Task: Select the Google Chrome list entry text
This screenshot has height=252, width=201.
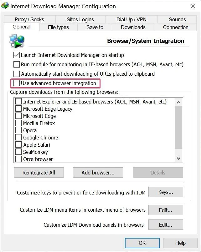Action: tap(41, 138)
